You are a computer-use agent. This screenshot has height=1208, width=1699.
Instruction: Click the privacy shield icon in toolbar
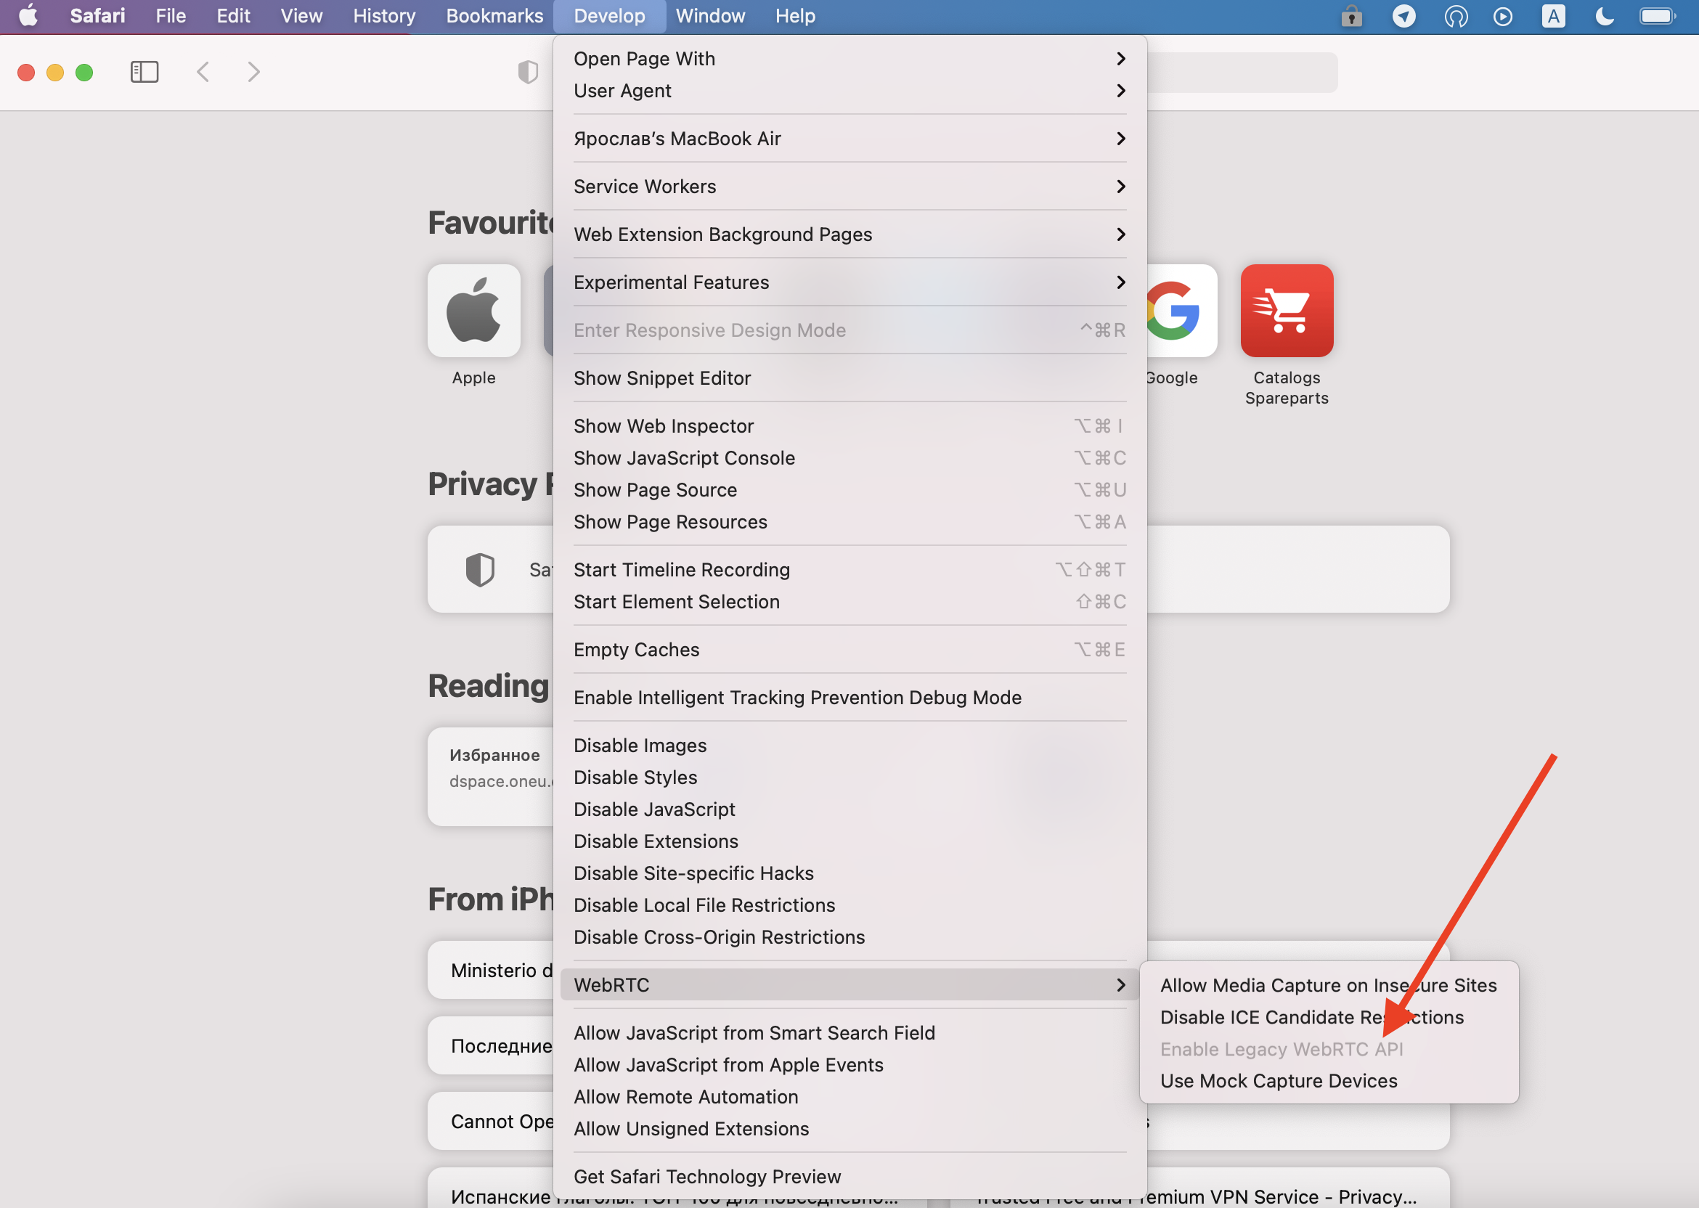click(x=527, y=72)
